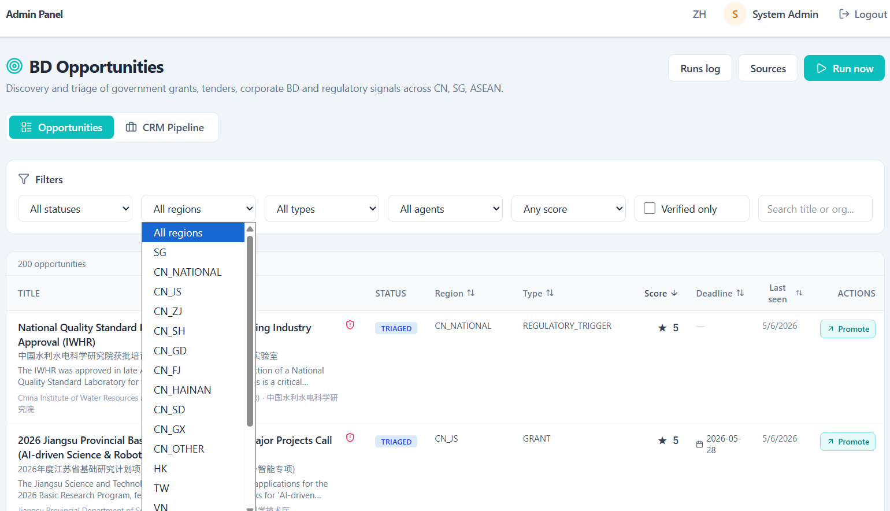890x511 pixels.
Task: Switch language to ZH
Action: pyautogui.click(x=699, y=14)
